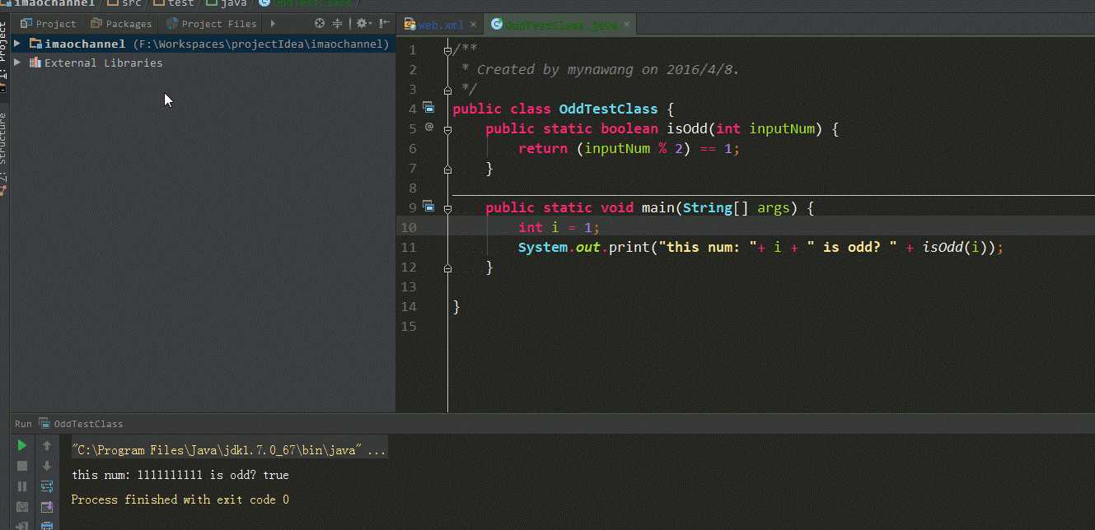Click the run gutter icon beside the main method
This screenshot has width=1095, height=530.
pyautogui.click(x=428, y=206)
